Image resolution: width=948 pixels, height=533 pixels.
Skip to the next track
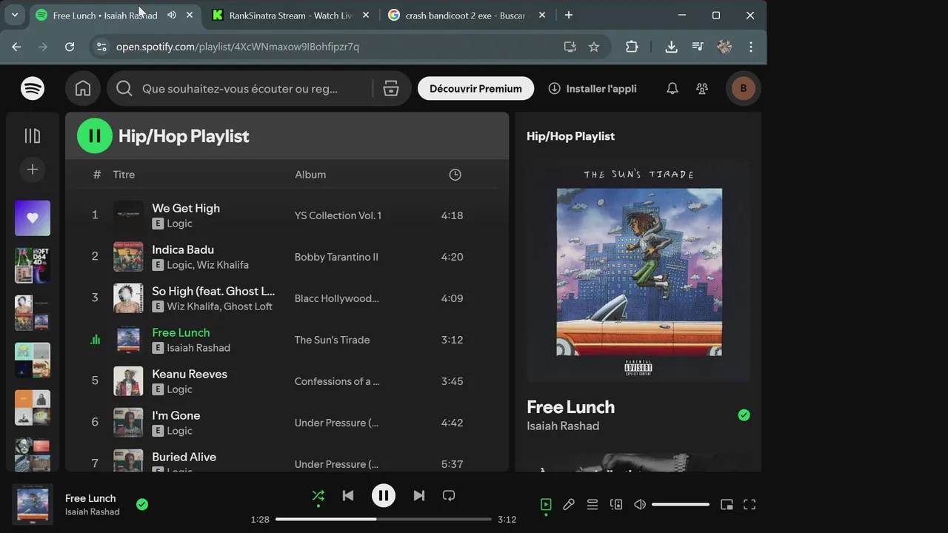click(418, 496)
